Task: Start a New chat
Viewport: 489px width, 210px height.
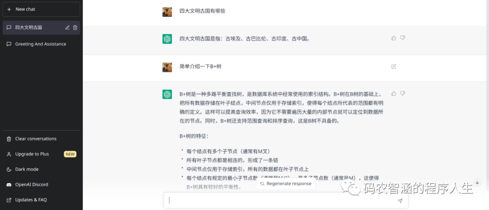Action: click(x=41, y=10)
